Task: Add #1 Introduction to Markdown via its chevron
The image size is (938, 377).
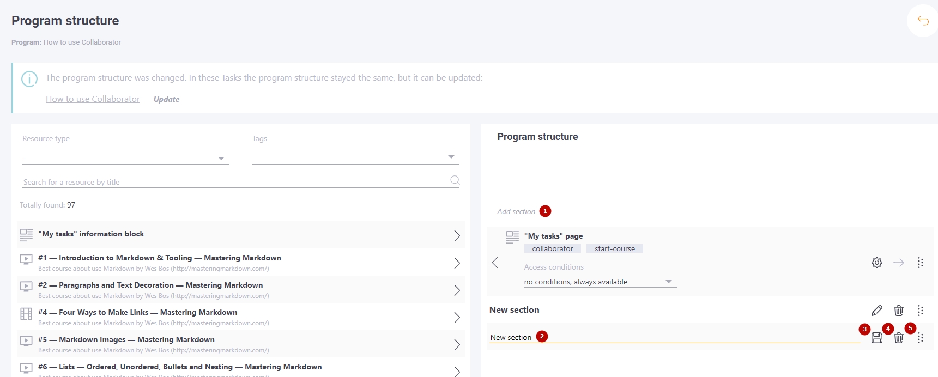Action: (x=457, y=263)
